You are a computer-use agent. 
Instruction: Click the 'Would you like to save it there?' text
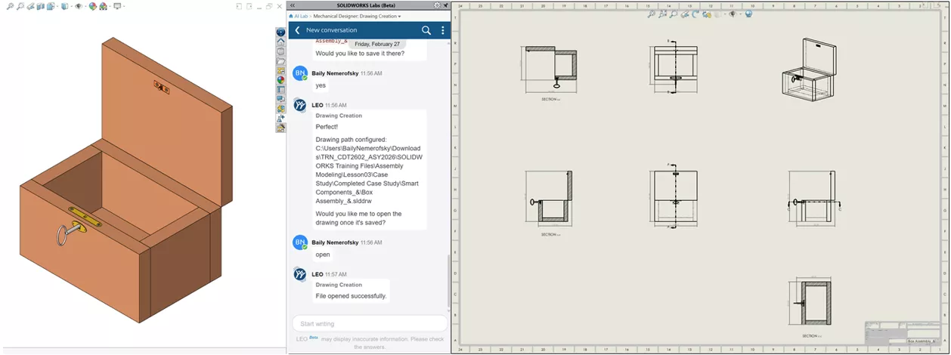[x=359, y=54]
